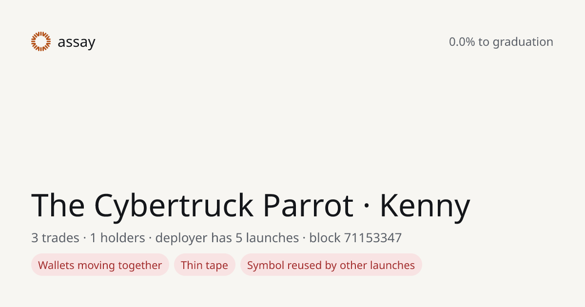Click the Kenny symbol in the title
585x307 pixels.
coord(425,206)
